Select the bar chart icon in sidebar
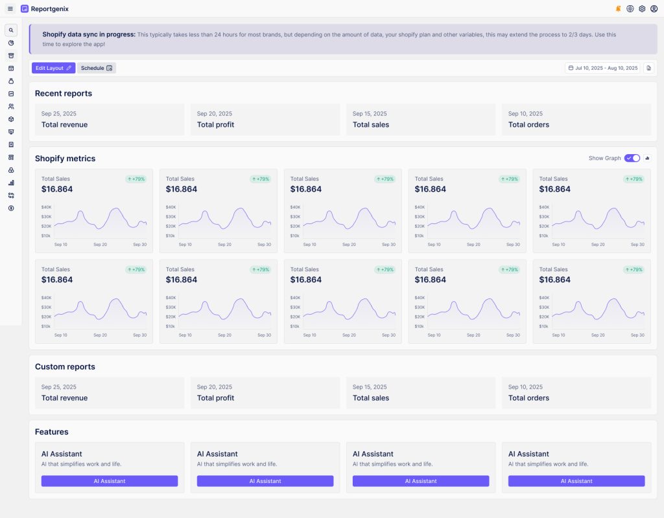The image size is (664, 518). (x=11, y=183)
